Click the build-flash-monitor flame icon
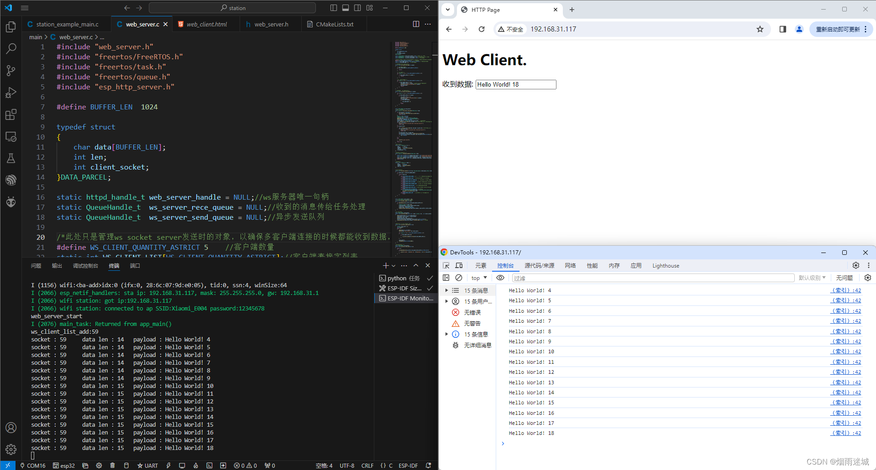876x470 pixels. coord(196,465)
